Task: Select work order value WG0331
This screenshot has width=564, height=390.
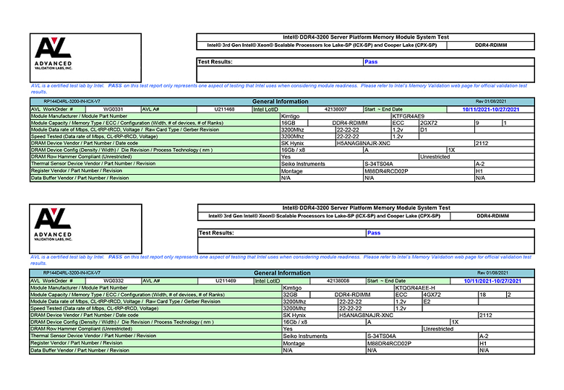Action: tap(113, 109)
